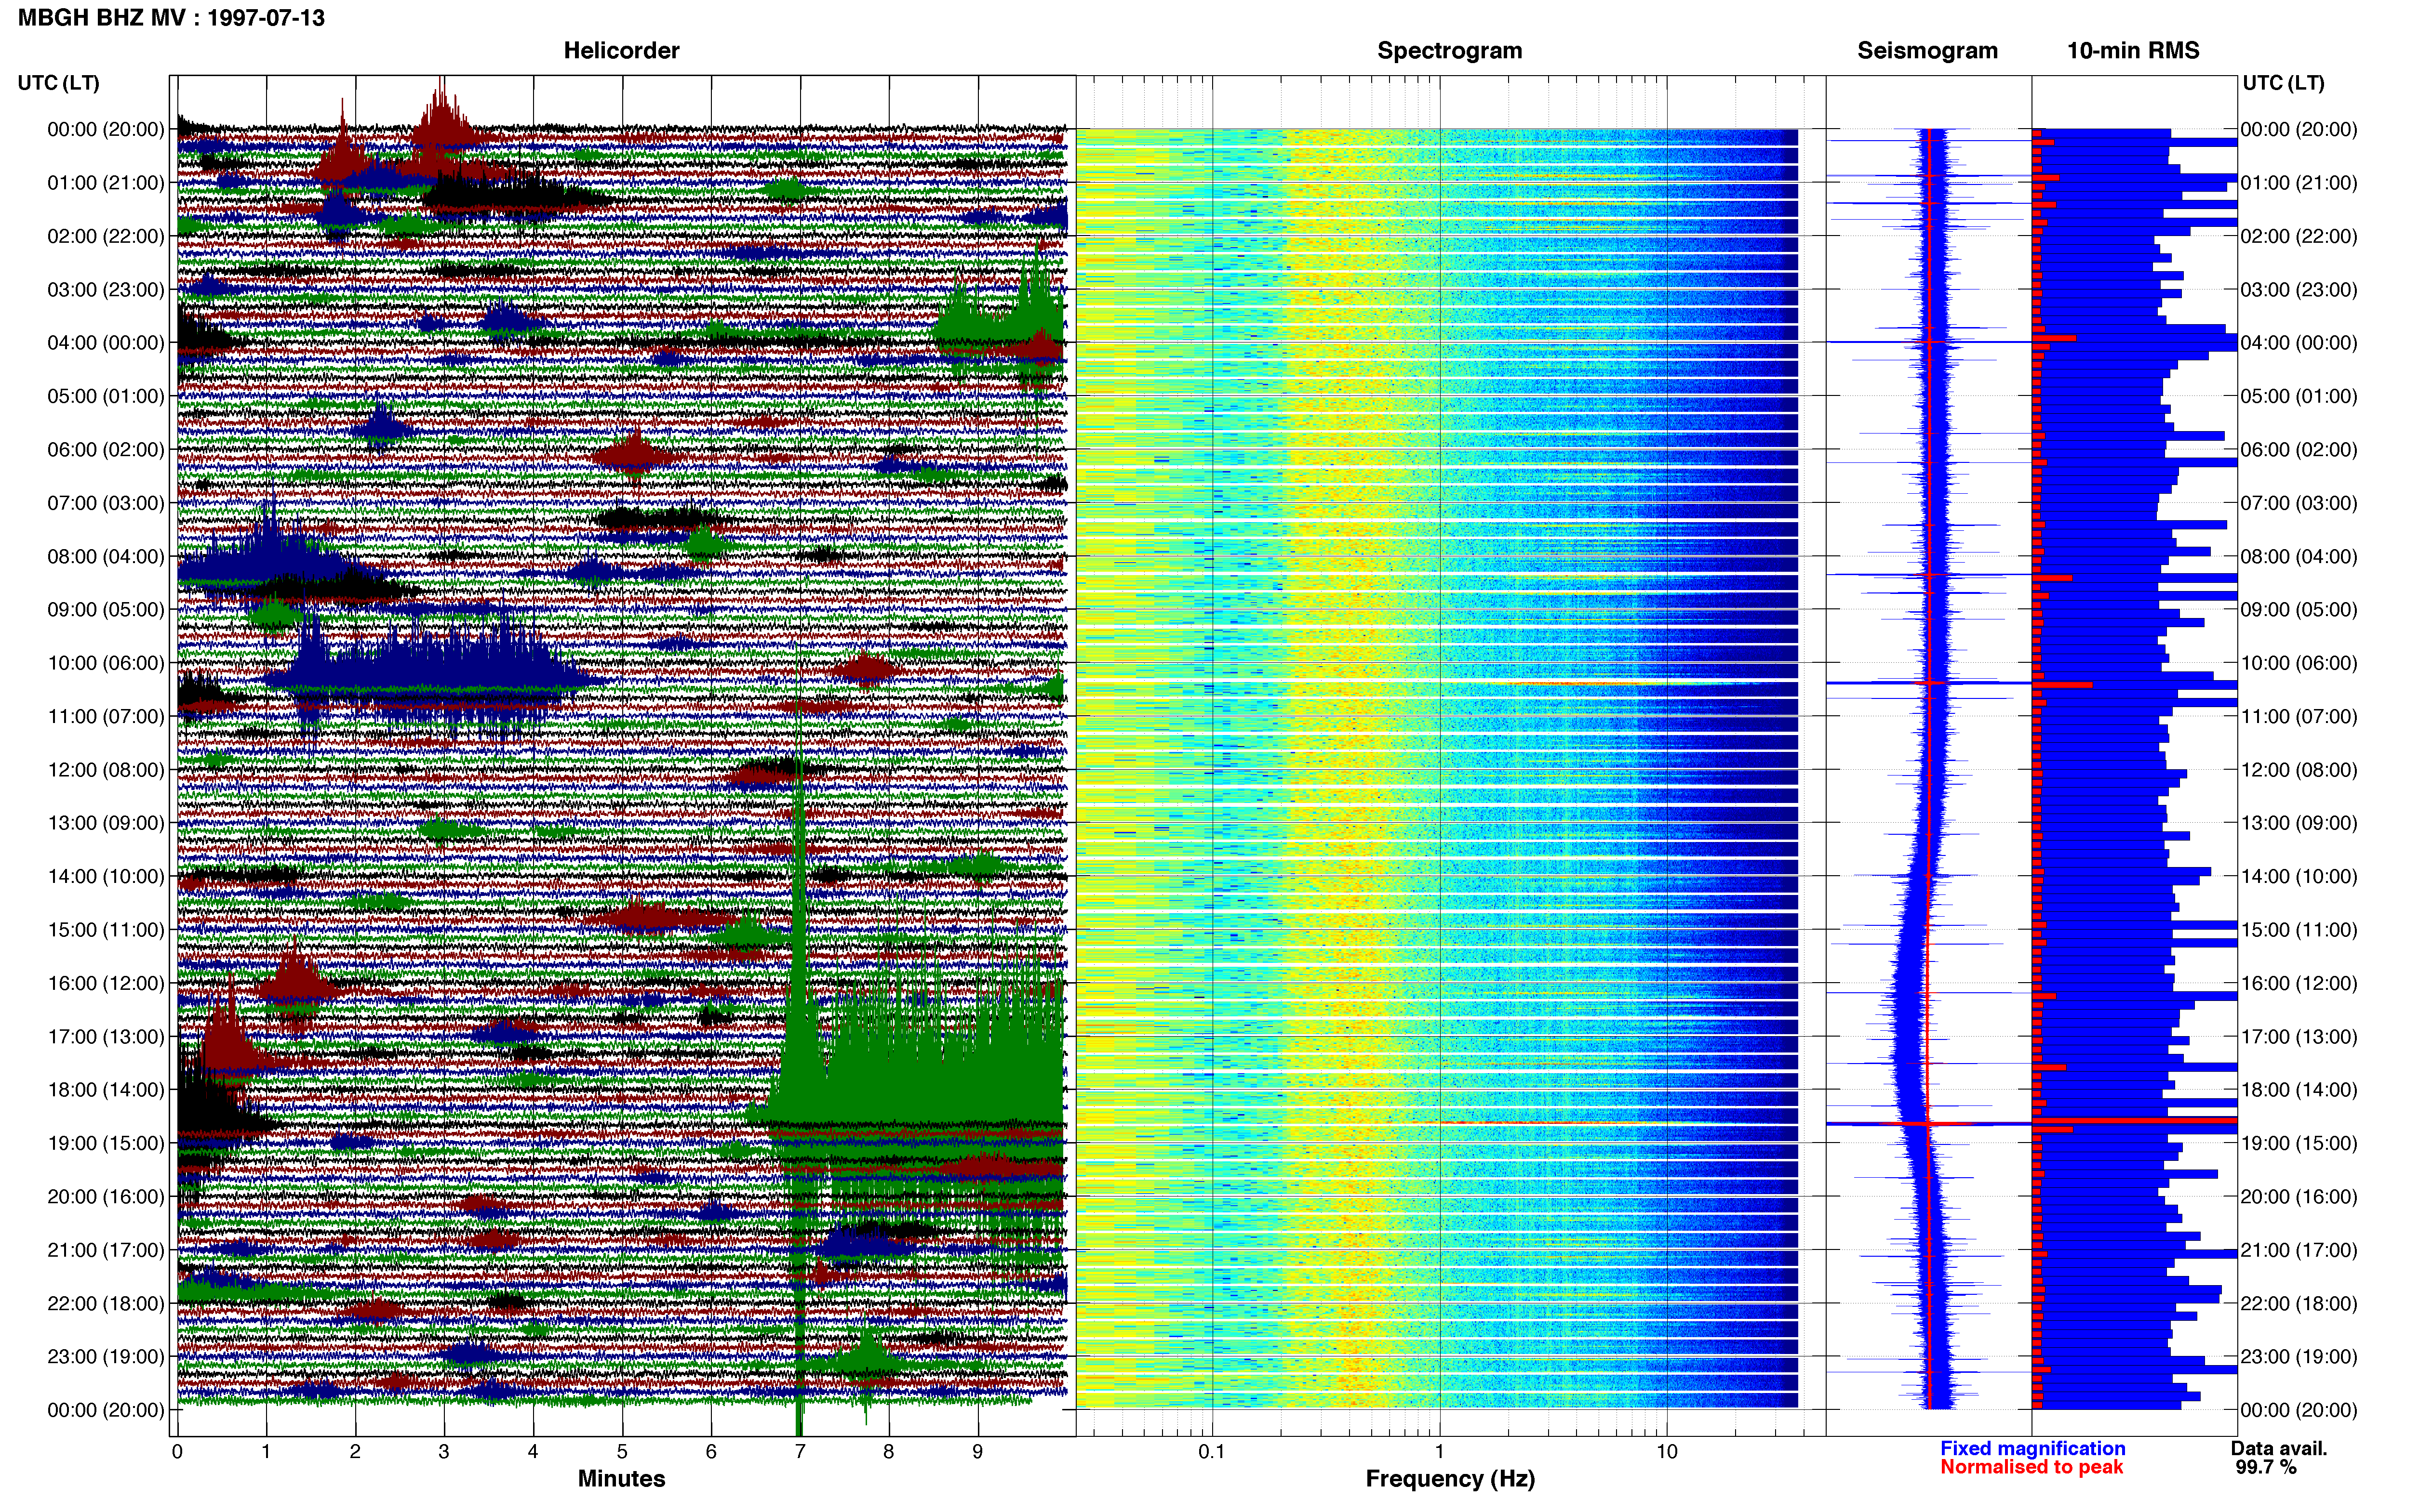Screen dimensions: 2419x1512
Task: Click the left '10:00 (06:00)' time label
Action: [106, 663]
